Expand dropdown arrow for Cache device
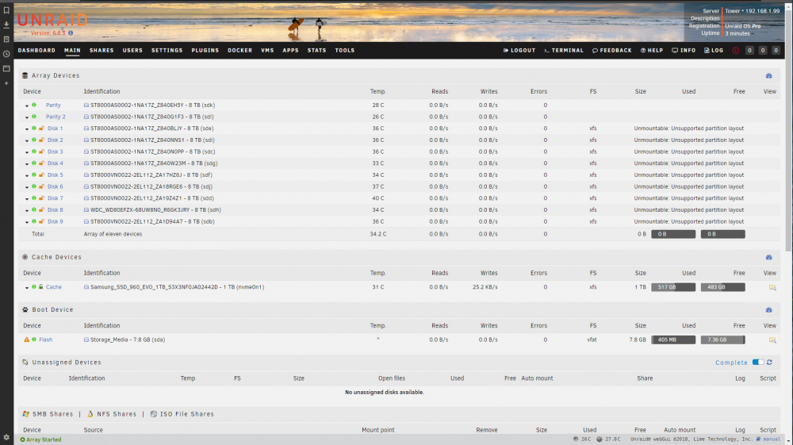The height and width of the screenshot is (445, 793). 27,288
